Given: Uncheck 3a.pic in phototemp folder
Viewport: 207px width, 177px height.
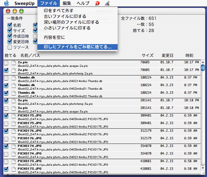Looking at the screenshot, I should coord(6,101).
